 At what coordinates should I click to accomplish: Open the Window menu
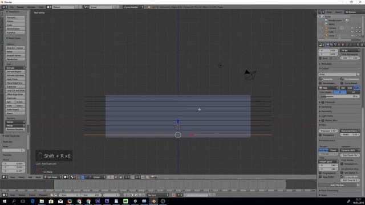coord(31,7)
